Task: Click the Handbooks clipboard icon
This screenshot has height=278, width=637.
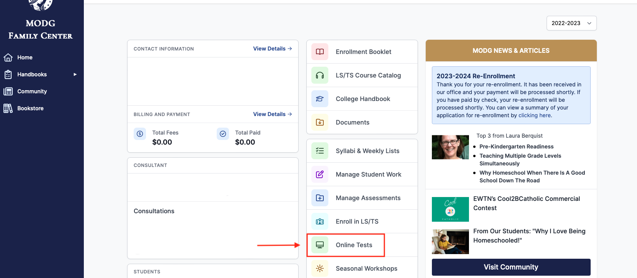Action: click(x=8, y=74)
